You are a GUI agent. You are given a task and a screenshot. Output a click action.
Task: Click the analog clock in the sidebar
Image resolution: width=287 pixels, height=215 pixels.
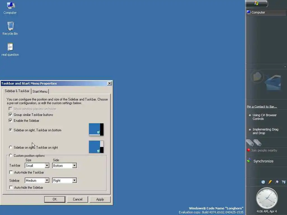pyautogui.click(x=267, y=198)
